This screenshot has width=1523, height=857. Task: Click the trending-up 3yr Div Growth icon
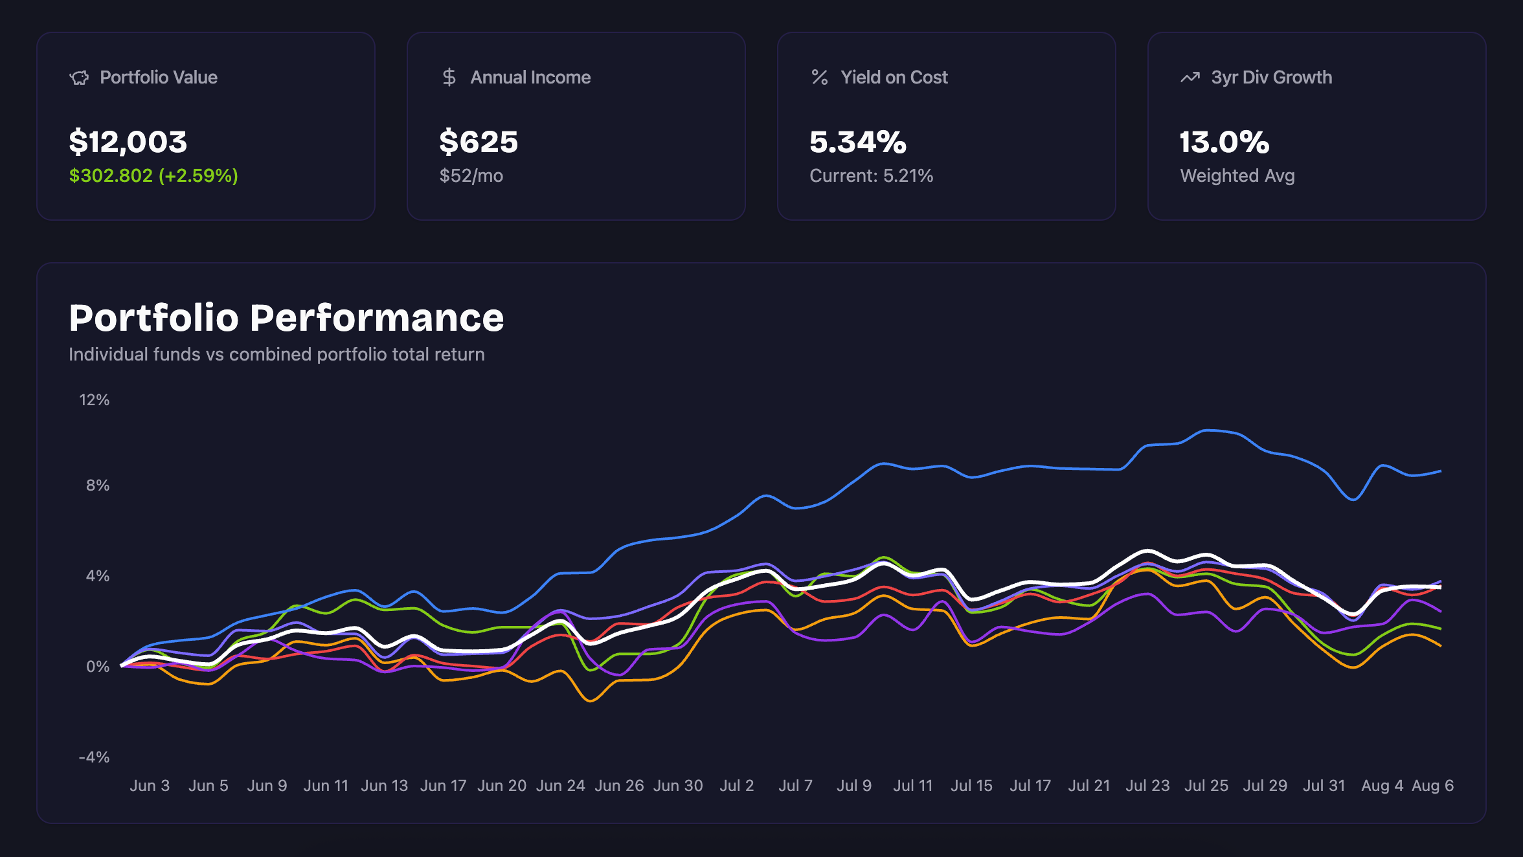click(1190, 78)
